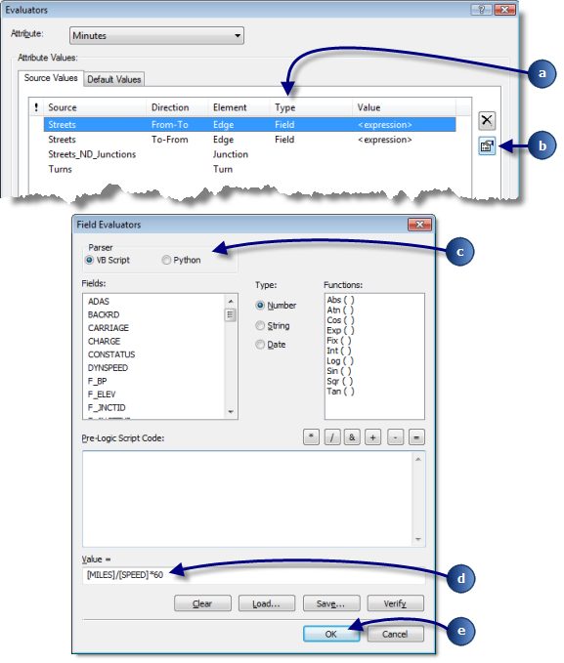Click the Save... button

(331, 603)
